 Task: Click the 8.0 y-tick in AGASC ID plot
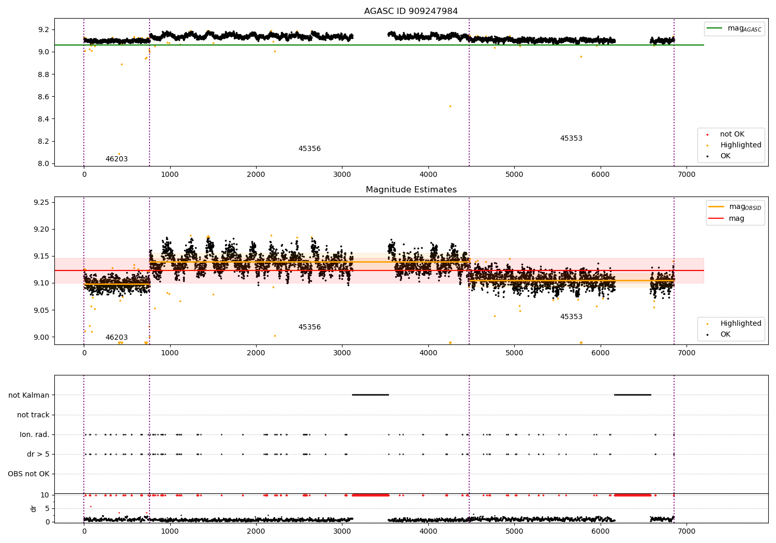point(43,163)
